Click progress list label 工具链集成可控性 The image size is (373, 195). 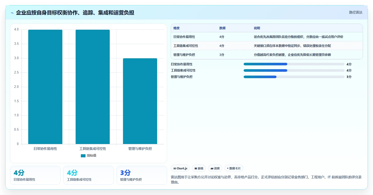coord(183,70)
